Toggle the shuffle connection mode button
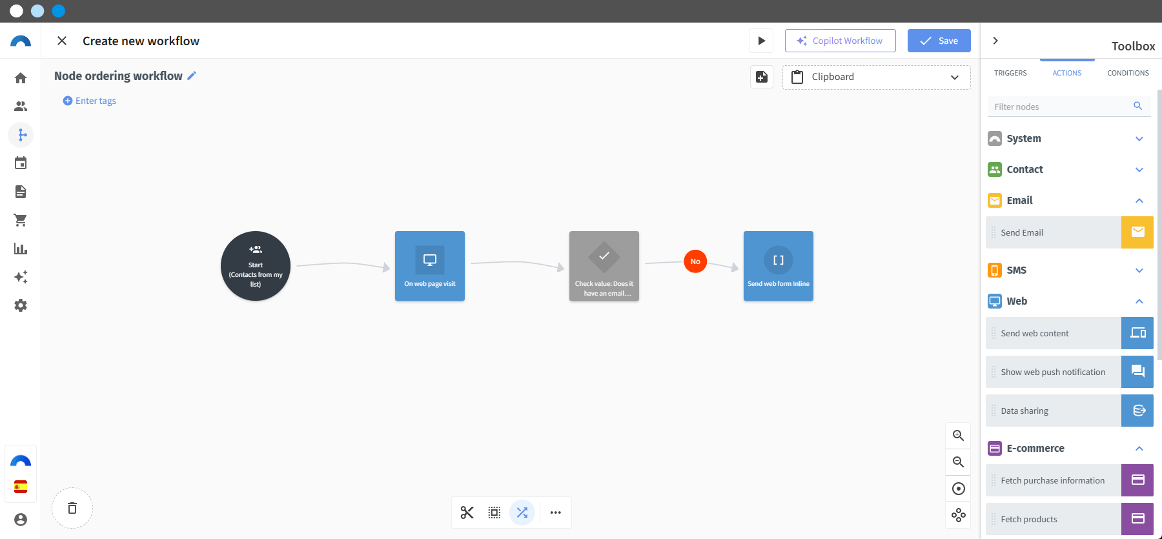 pos(522,513)
